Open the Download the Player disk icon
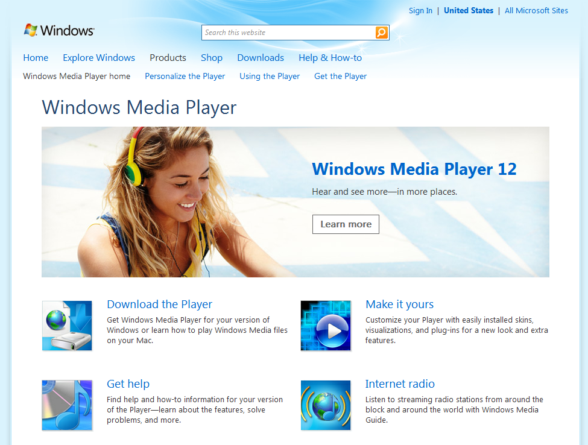This screenshot has height=445, width=588. point(67,326)
